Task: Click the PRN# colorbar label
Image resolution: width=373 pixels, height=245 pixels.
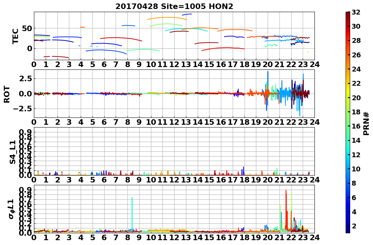Action: [366, 124]
